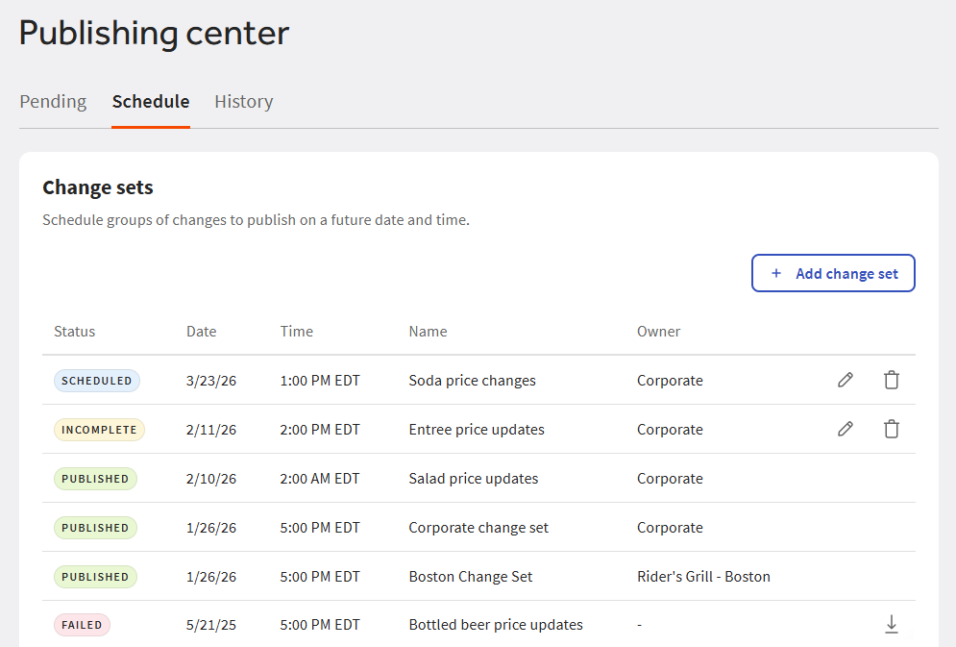Open the Salad price updates change set
Viewport: 956px width, 647px height.
point(471,478)
